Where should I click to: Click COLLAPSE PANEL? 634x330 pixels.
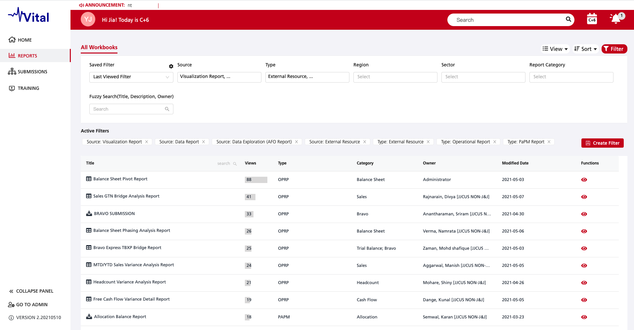click(x=31, y=291)
